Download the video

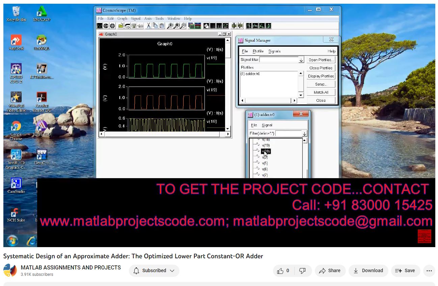tap(368, 271)
